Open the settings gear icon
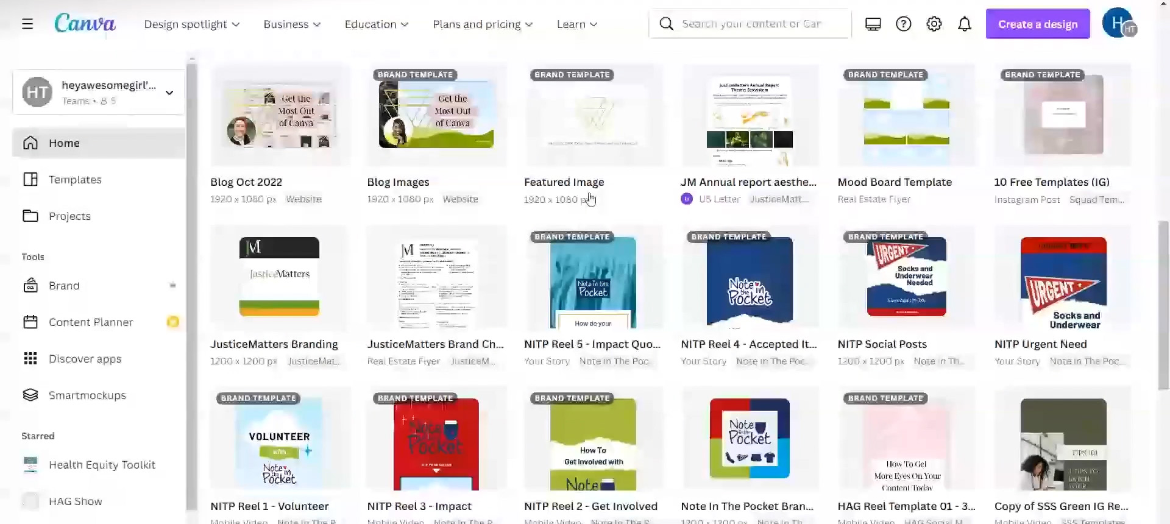Screen dimensions: 1170x524 [x=934, y=24]
